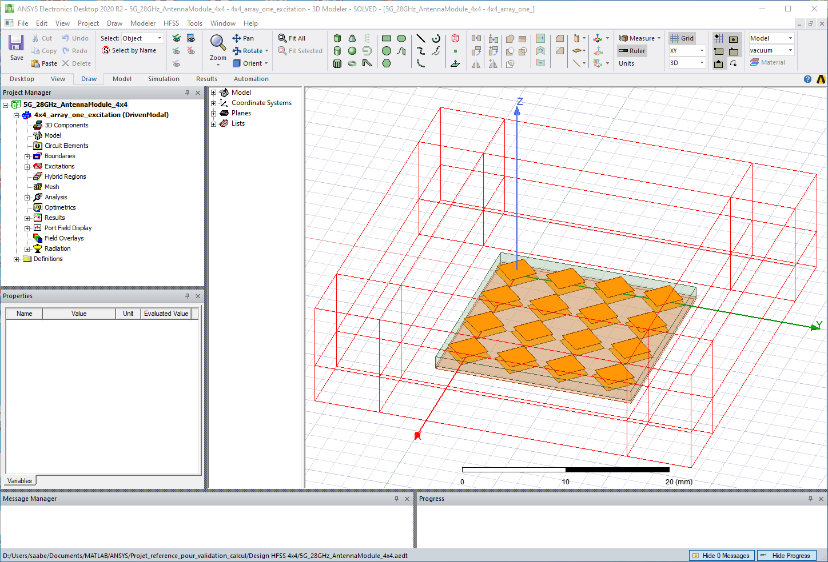Click the Pan button

click(x=243, y=38)
